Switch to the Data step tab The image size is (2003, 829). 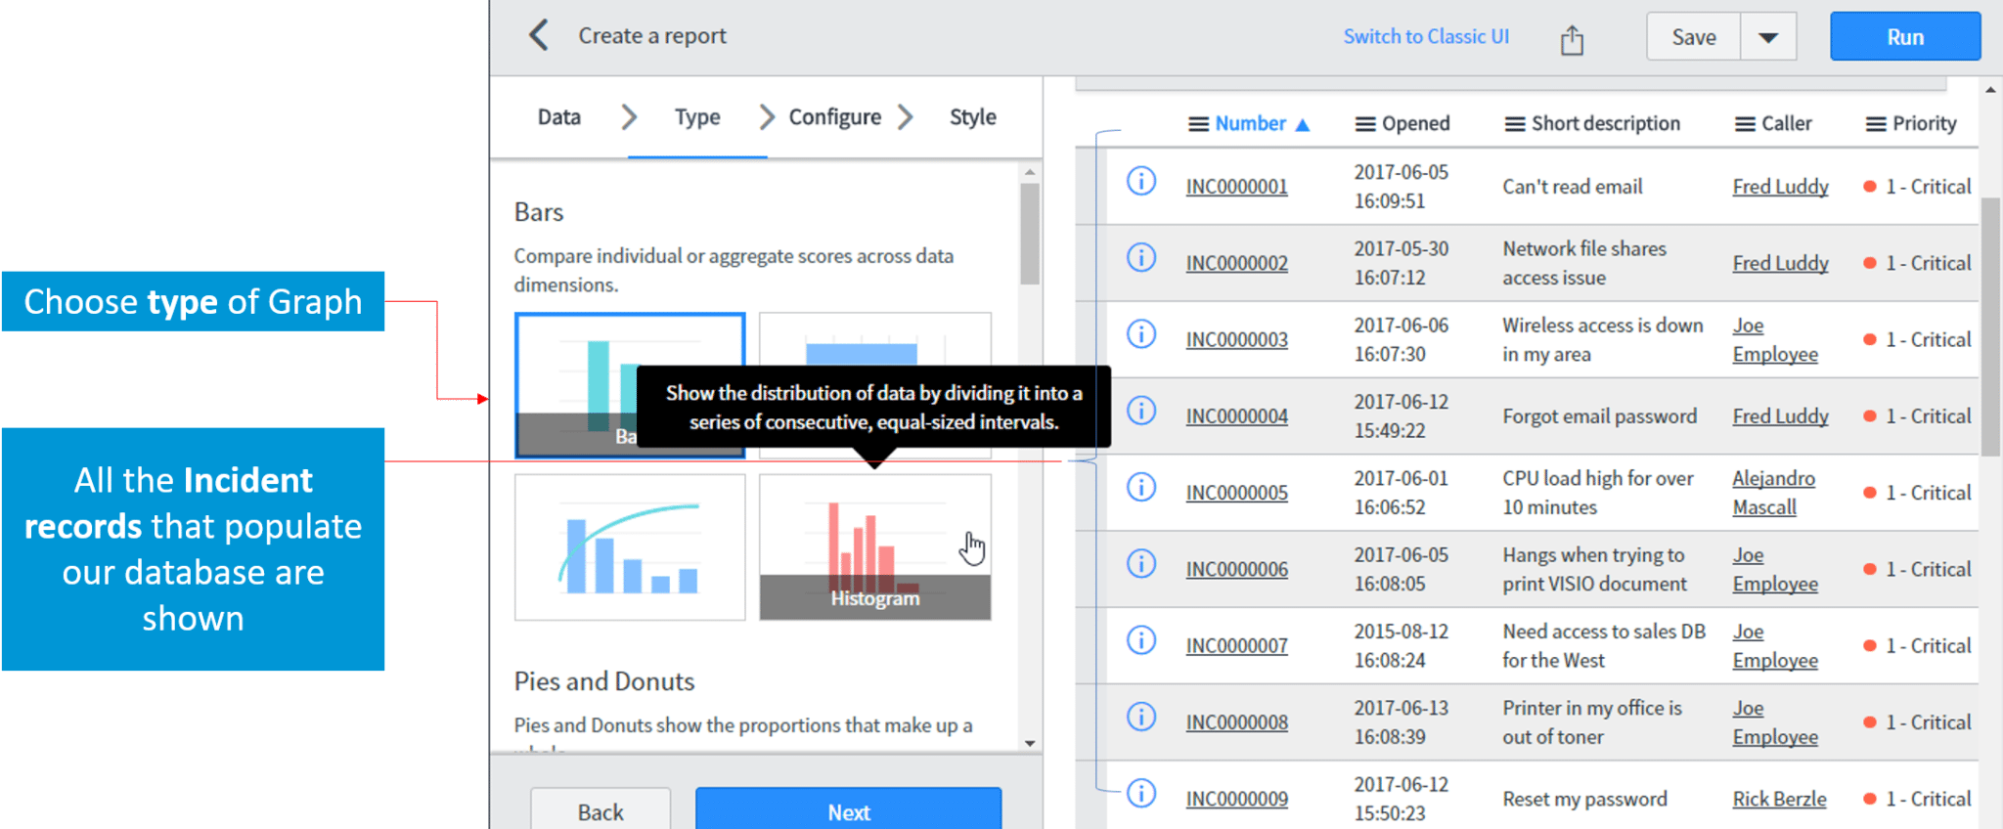pyautogui.click(x=559, y=117)
